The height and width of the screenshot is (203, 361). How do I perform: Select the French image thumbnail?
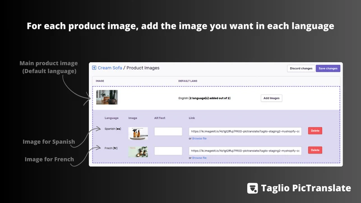tap(138, 152)
